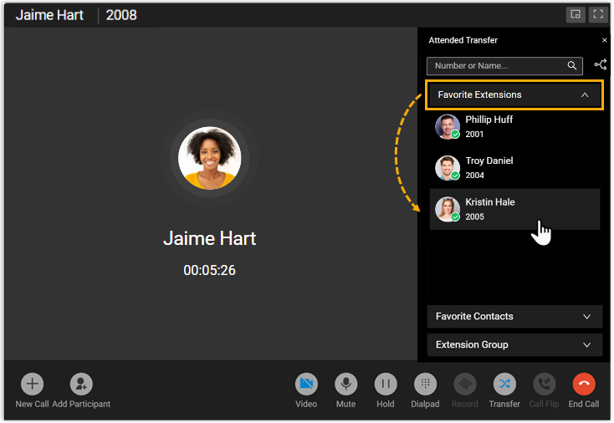Screen dimensions: 614x423
Task: Click Jaime Hart's large profile photo
Action: 209,158
